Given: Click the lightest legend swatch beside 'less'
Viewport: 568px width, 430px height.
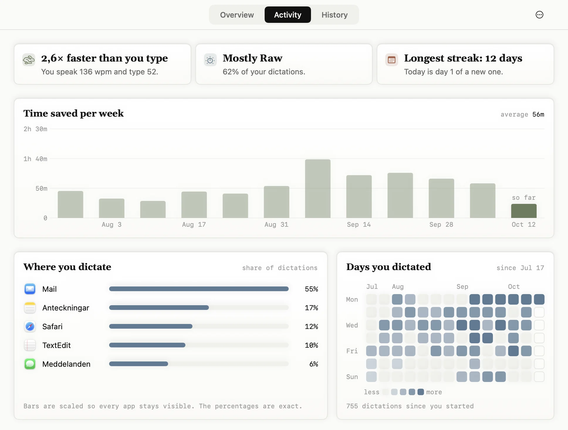Looking at the screenshot, I should (386, 392).
